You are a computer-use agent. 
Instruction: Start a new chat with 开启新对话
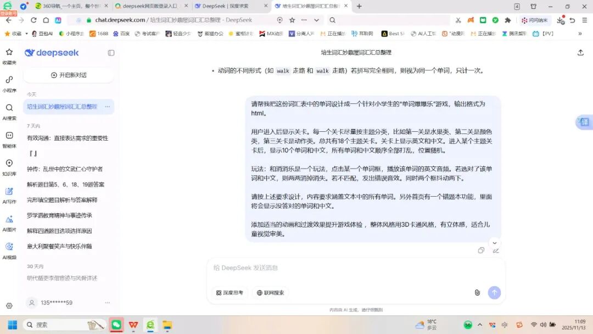tap(69, 74)
